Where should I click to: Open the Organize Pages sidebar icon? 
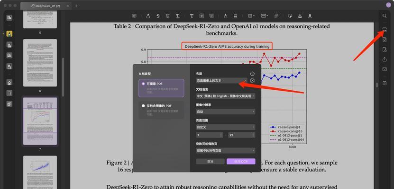click(9, 56)
